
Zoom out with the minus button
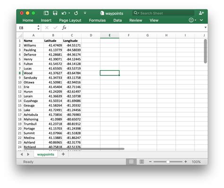(x=150, y=162)
